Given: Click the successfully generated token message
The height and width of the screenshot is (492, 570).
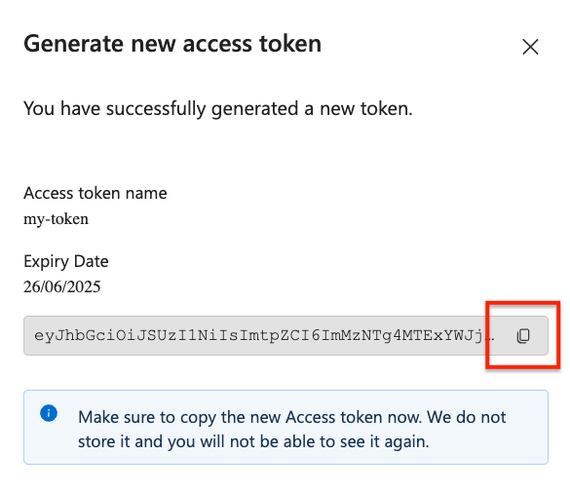Looking at the screenshot, I should pos(218,109).
